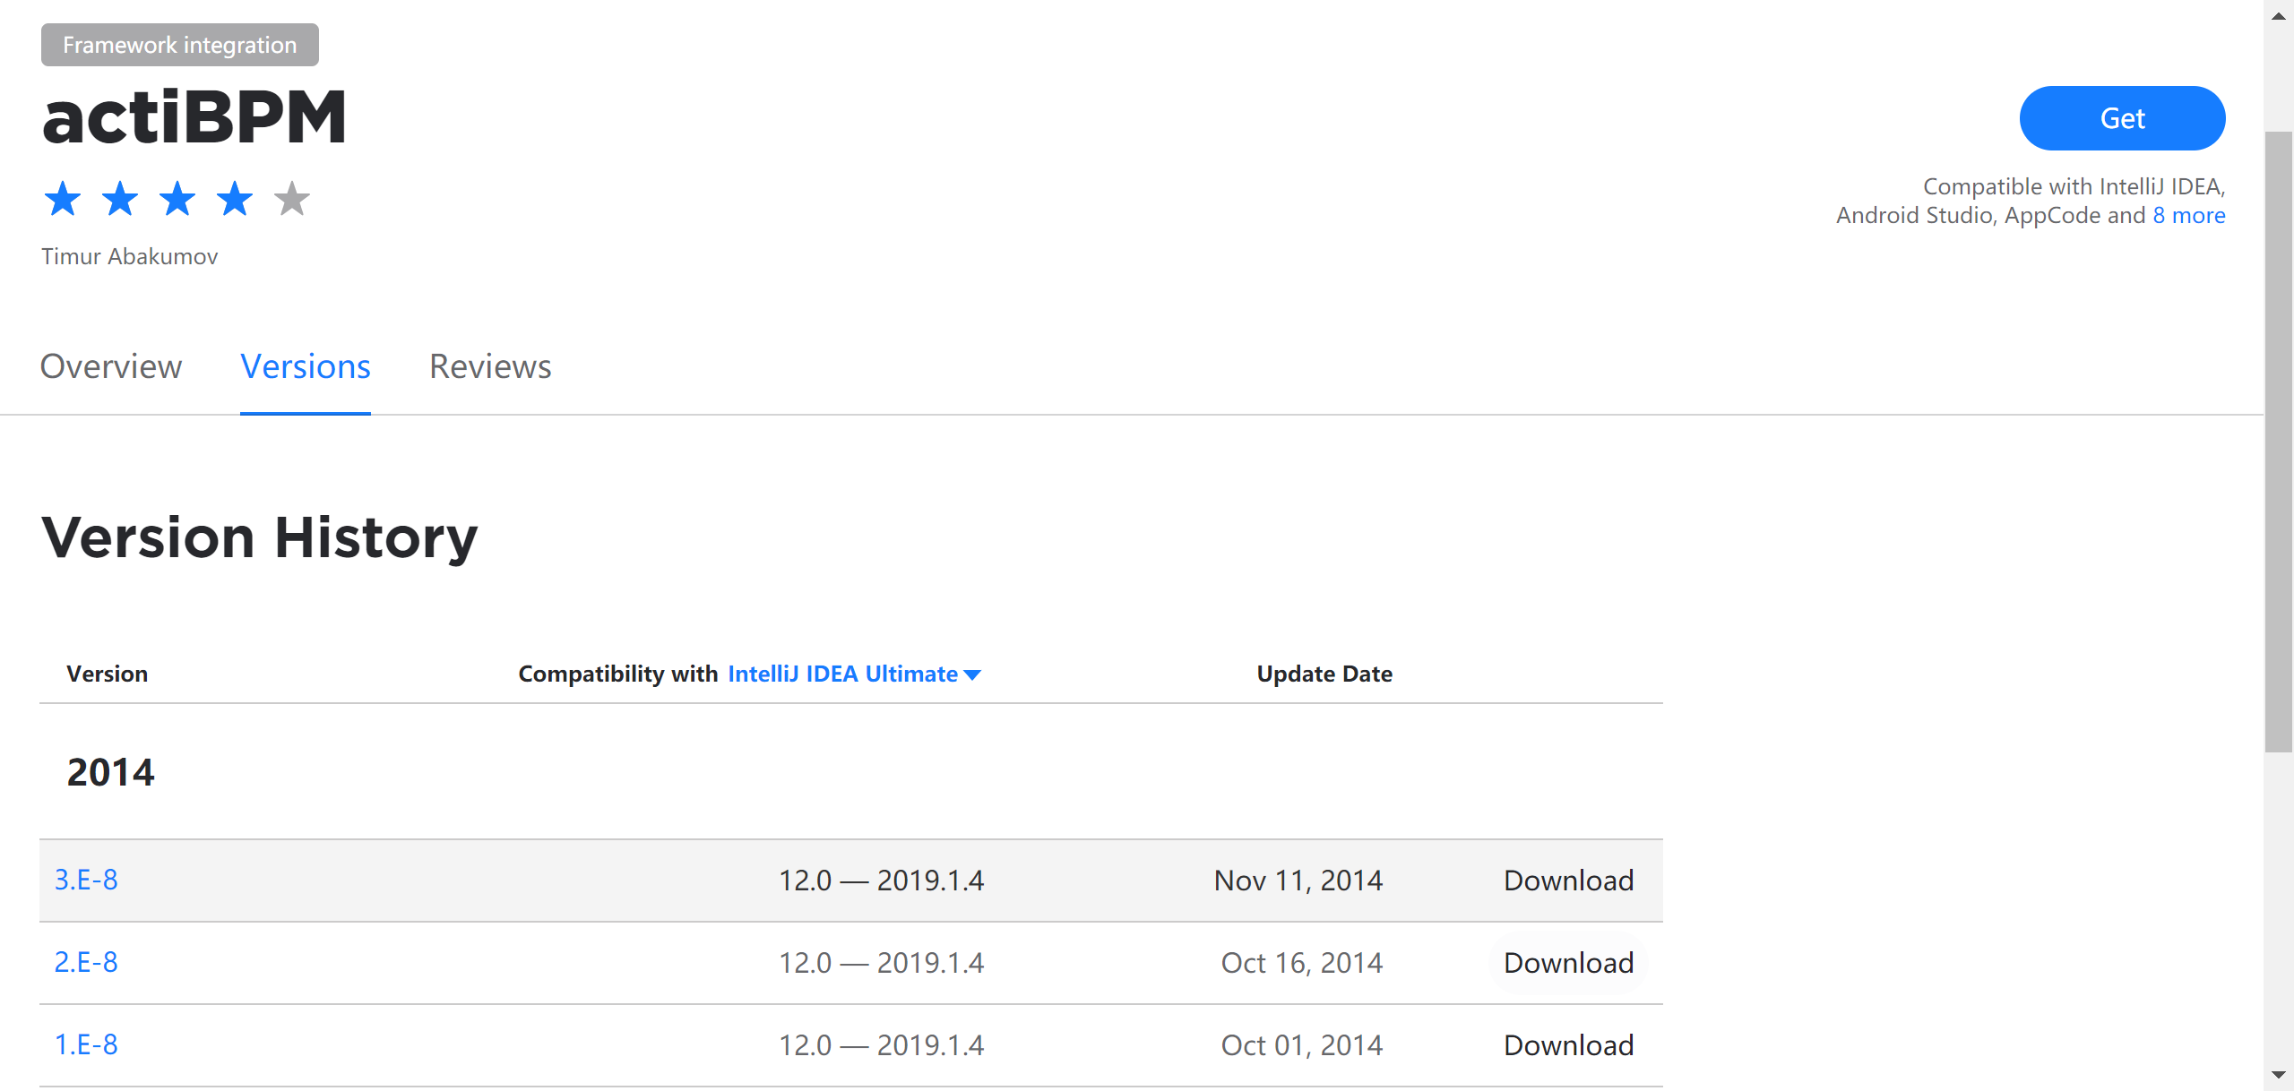Click the second rating star
This screenshot has height=1091, width=2294.
(120, 199)
